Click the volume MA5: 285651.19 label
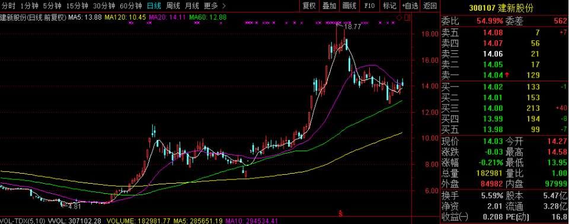 (197, 220)
